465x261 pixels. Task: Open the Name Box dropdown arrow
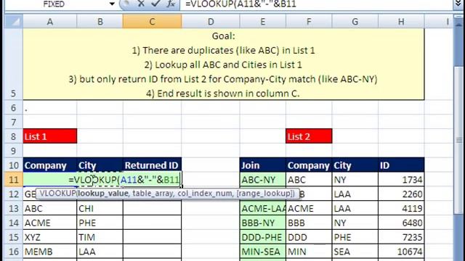pyautogui.click(x=112, y=4)
